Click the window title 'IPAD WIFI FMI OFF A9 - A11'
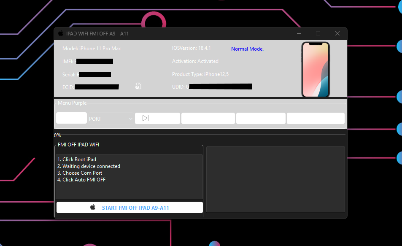 97,34
